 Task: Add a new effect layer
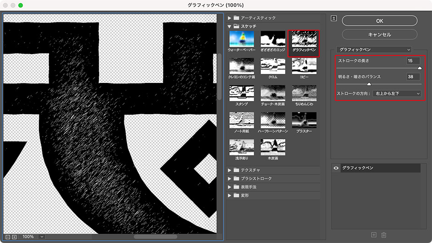click(373, 235)
